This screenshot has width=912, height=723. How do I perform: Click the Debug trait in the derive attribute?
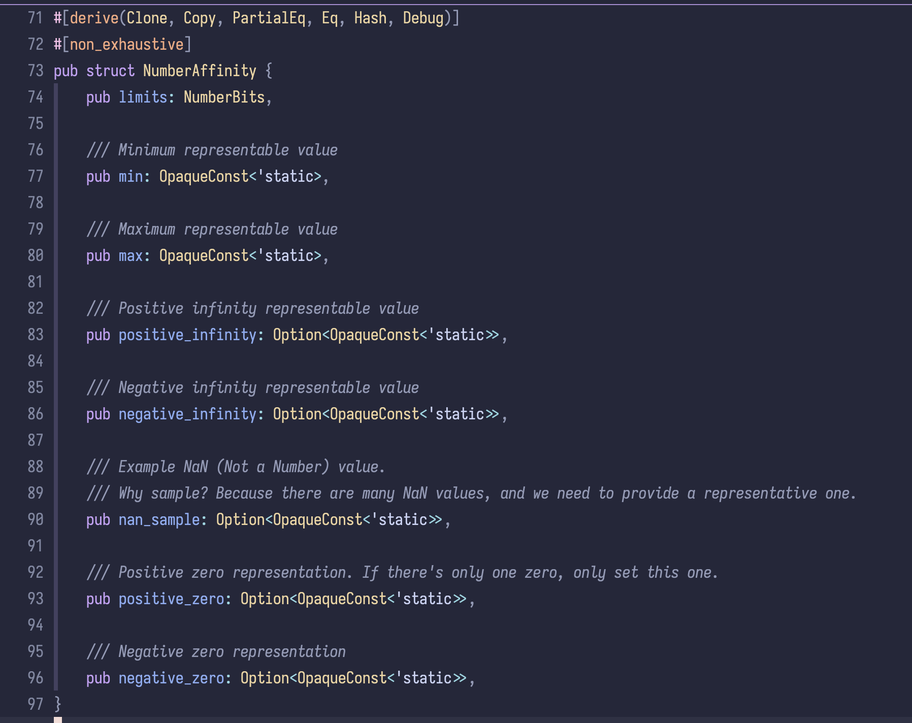(x=423, y=18)
